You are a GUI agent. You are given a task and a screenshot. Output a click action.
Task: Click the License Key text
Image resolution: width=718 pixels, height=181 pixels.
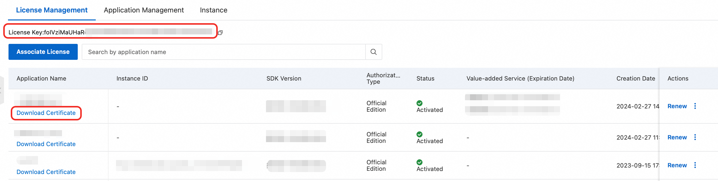pos(47,32)
